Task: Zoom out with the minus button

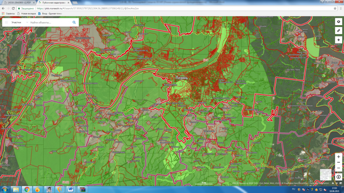Action: point(339,168)
